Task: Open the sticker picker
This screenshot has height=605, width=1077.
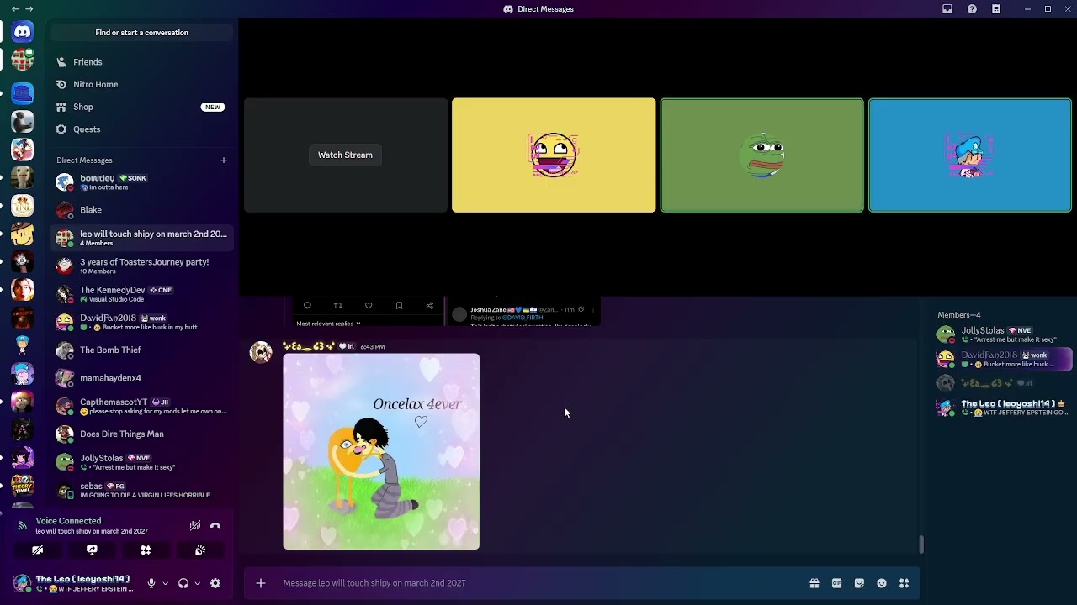Action: coord(859,583)
